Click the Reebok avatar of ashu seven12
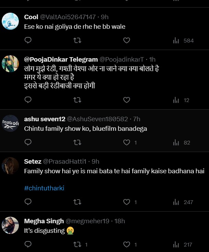 (x=10, y=123)
